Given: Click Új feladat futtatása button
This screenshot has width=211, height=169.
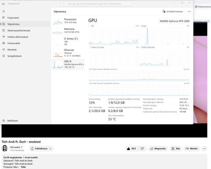Looking at the screenshot, I should point(173,11).
